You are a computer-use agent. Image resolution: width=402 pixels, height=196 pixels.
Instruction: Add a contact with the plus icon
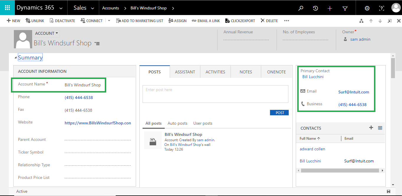(x=371, y=128)
